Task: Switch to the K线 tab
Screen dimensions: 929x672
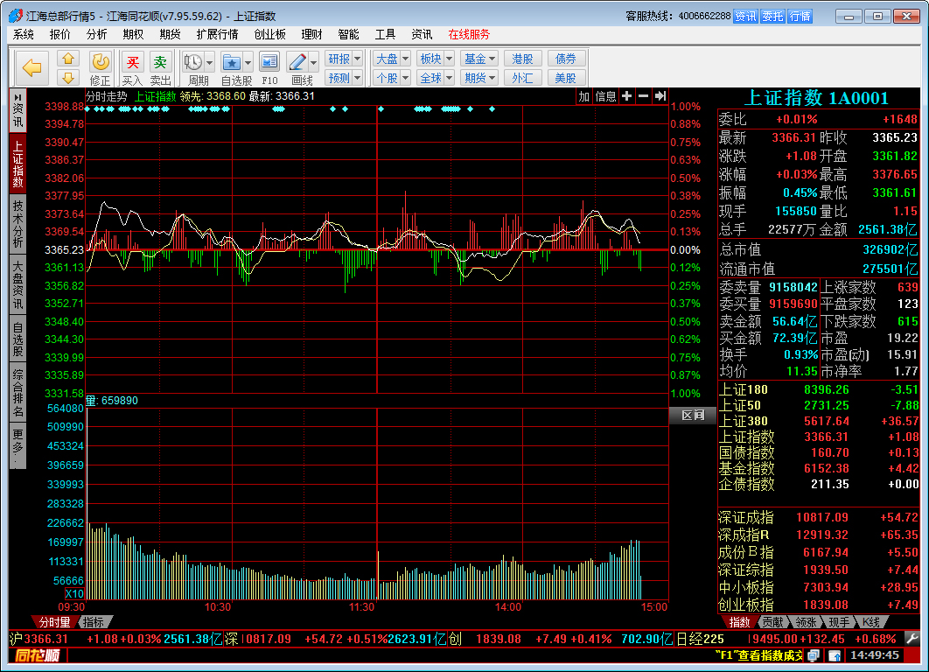Action: click(871, 622)
